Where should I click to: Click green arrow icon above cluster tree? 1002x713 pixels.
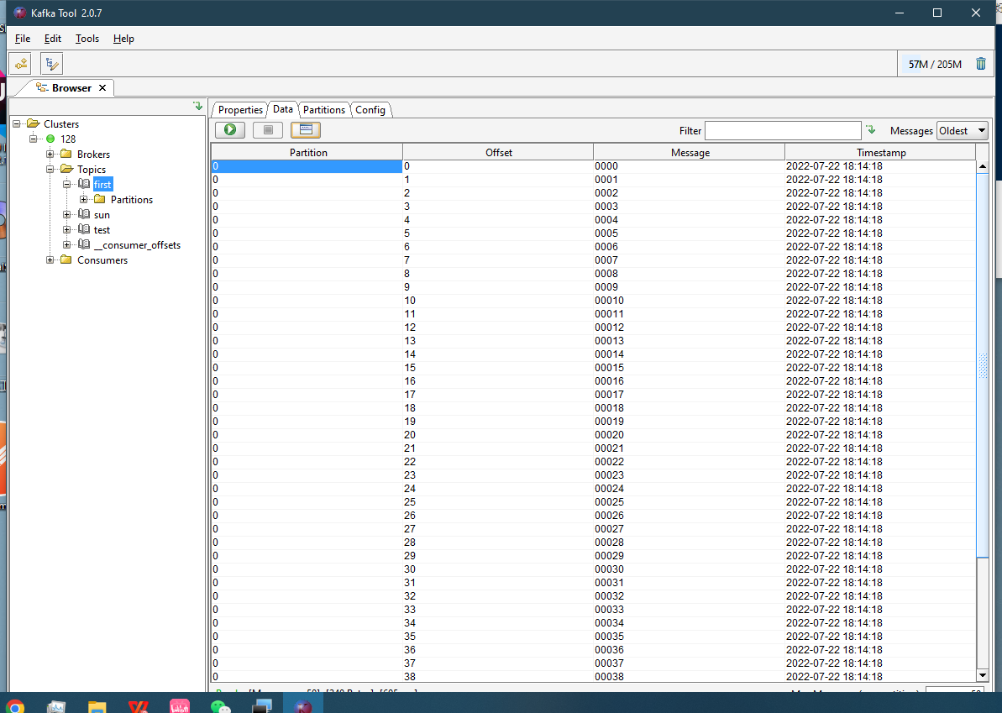tap(197, 107)
